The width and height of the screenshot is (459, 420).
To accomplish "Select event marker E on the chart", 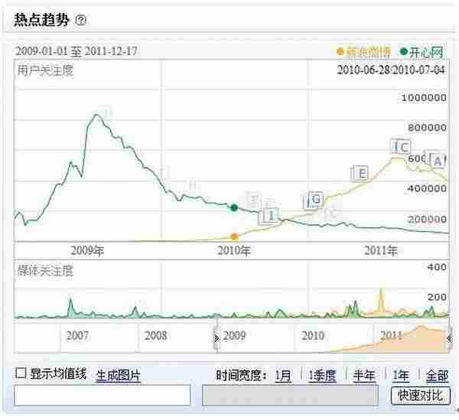I will (x=362, y=173).
